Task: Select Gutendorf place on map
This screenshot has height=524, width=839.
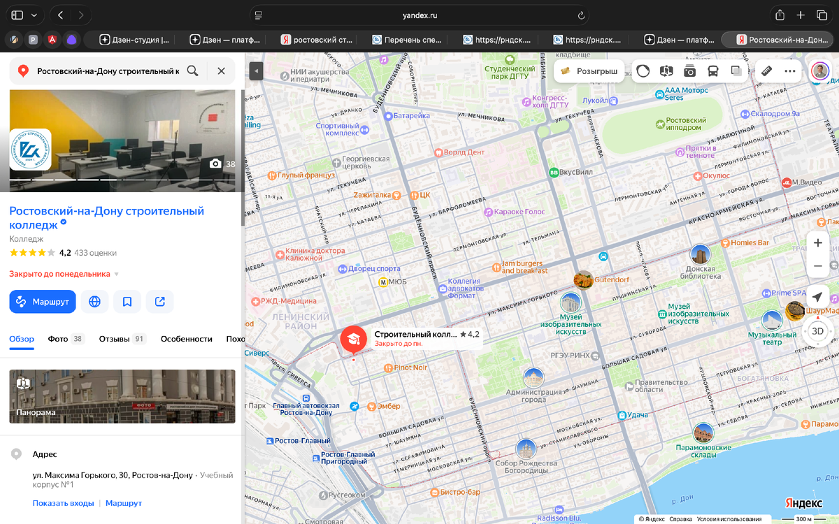Action: [583, 280]
